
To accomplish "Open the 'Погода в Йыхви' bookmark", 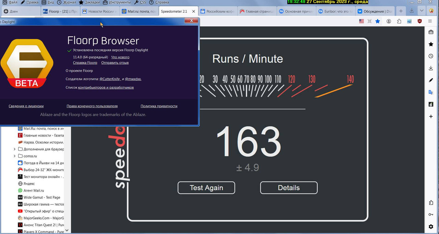I will click(41, 163).
